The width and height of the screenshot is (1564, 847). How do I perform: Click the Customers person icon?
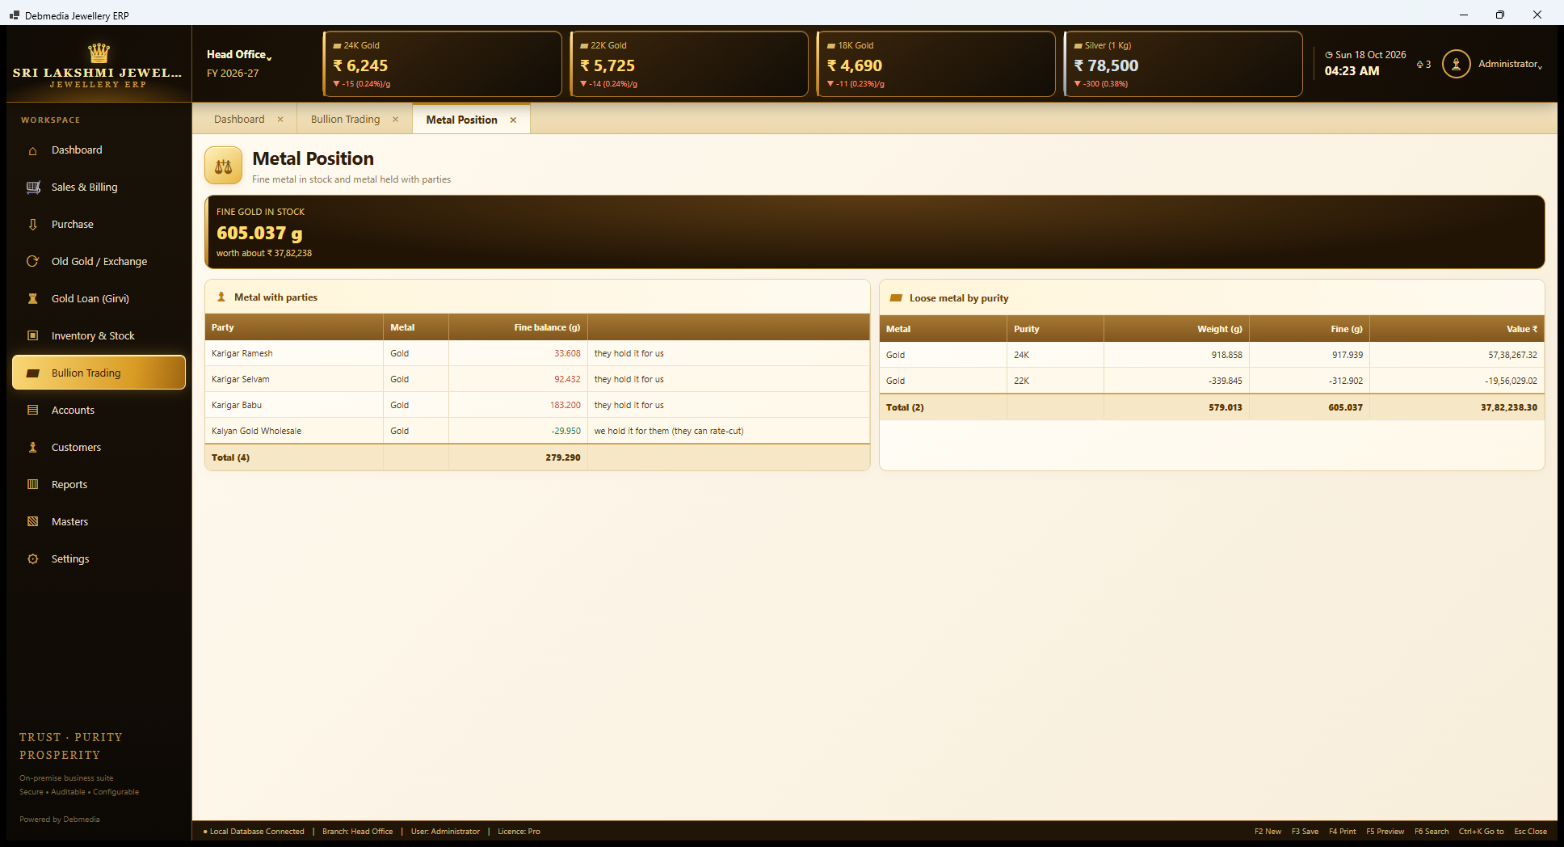coord(32,448)
